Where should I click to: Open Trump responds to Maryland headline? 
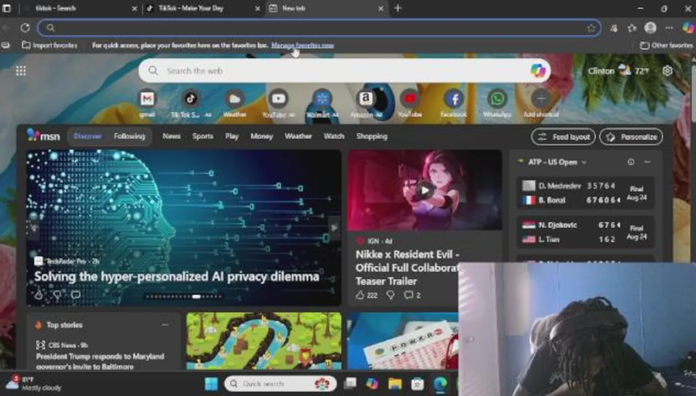(x=100, y=361)
